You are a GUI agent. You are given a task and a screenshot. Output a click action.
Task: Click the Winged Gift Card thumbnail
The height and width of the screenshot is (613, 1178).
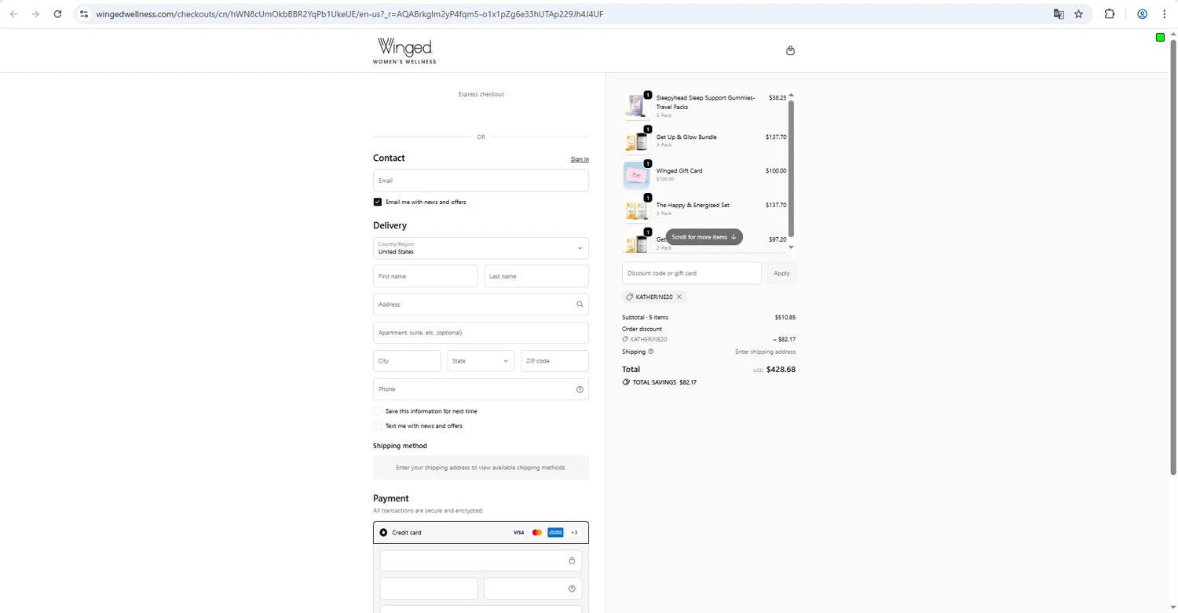pyautogui.click(x=636, y=174)
